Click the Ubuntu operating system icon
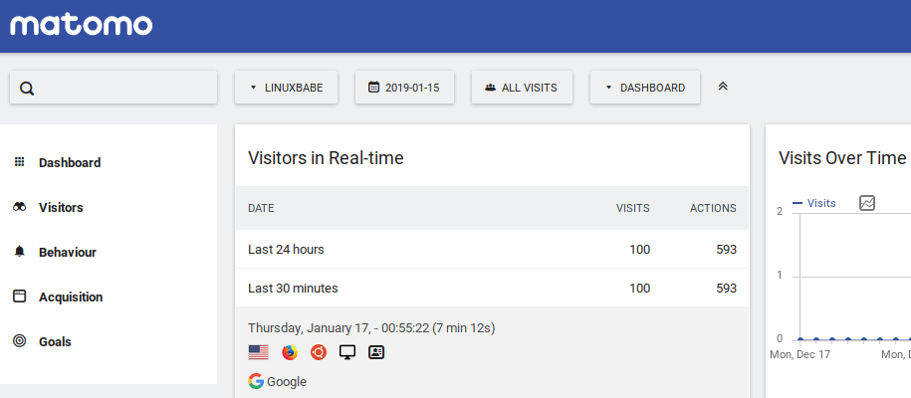The height and width of the screenshot is (398, 911). coord(319,352)
